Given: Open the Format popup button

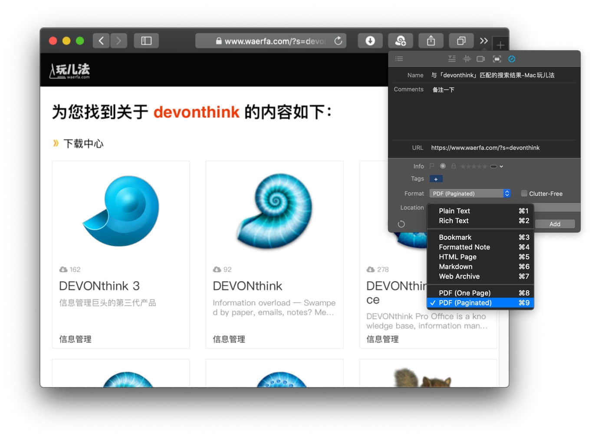Looking at the screenshot, I should 470,193.
